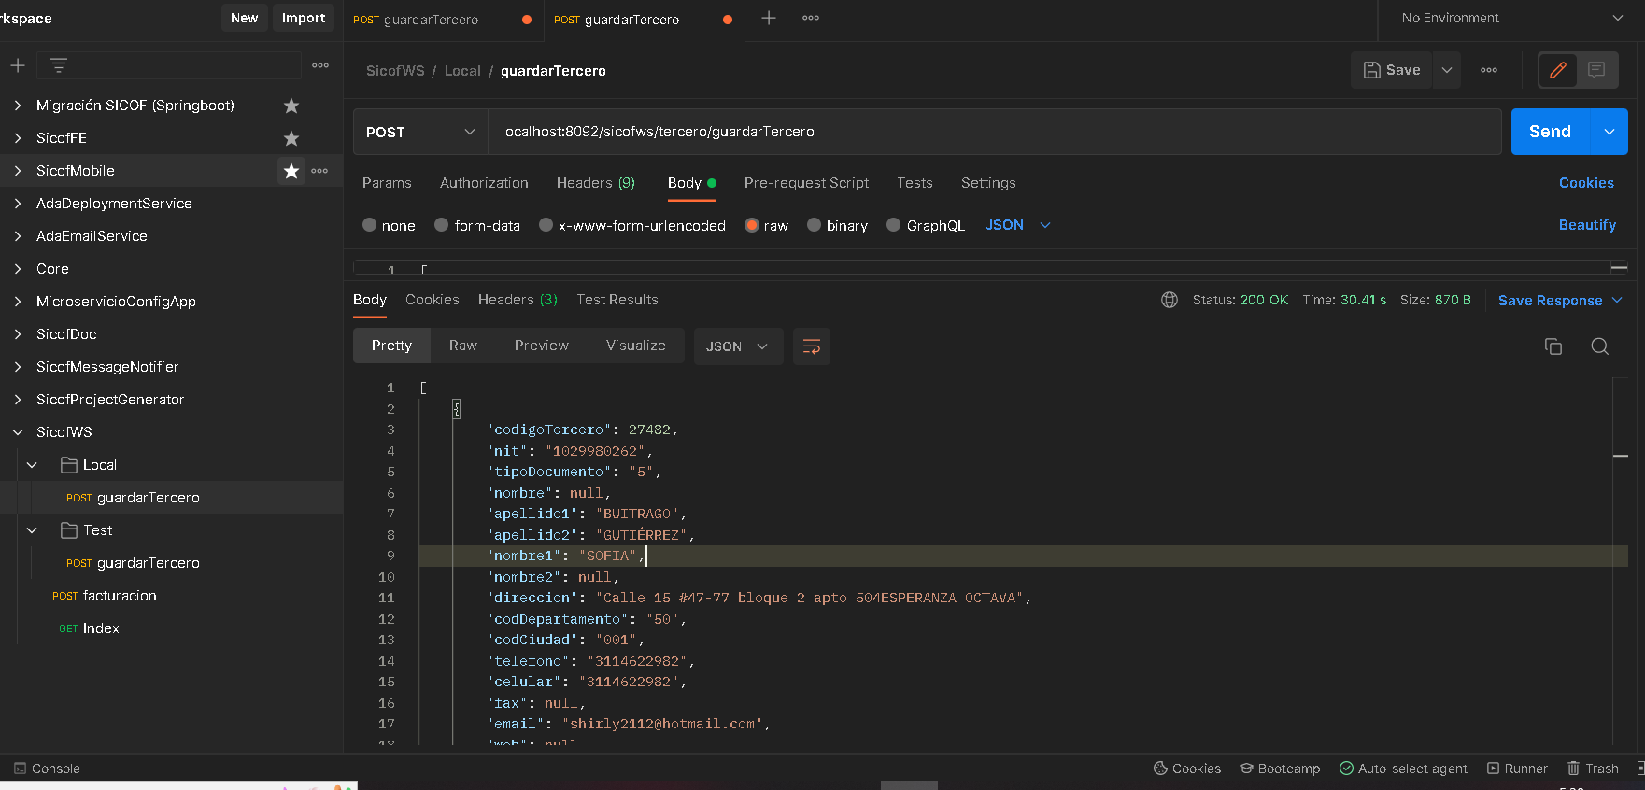Select the binary body option

click(x=815, y=225)
